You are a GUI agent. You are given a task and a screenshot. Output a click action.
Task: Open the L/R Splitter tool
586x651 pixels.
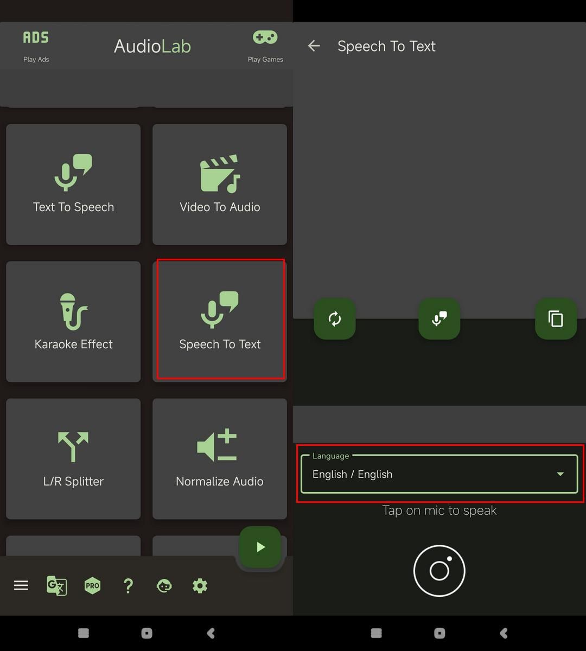click(x=73, y=459)
